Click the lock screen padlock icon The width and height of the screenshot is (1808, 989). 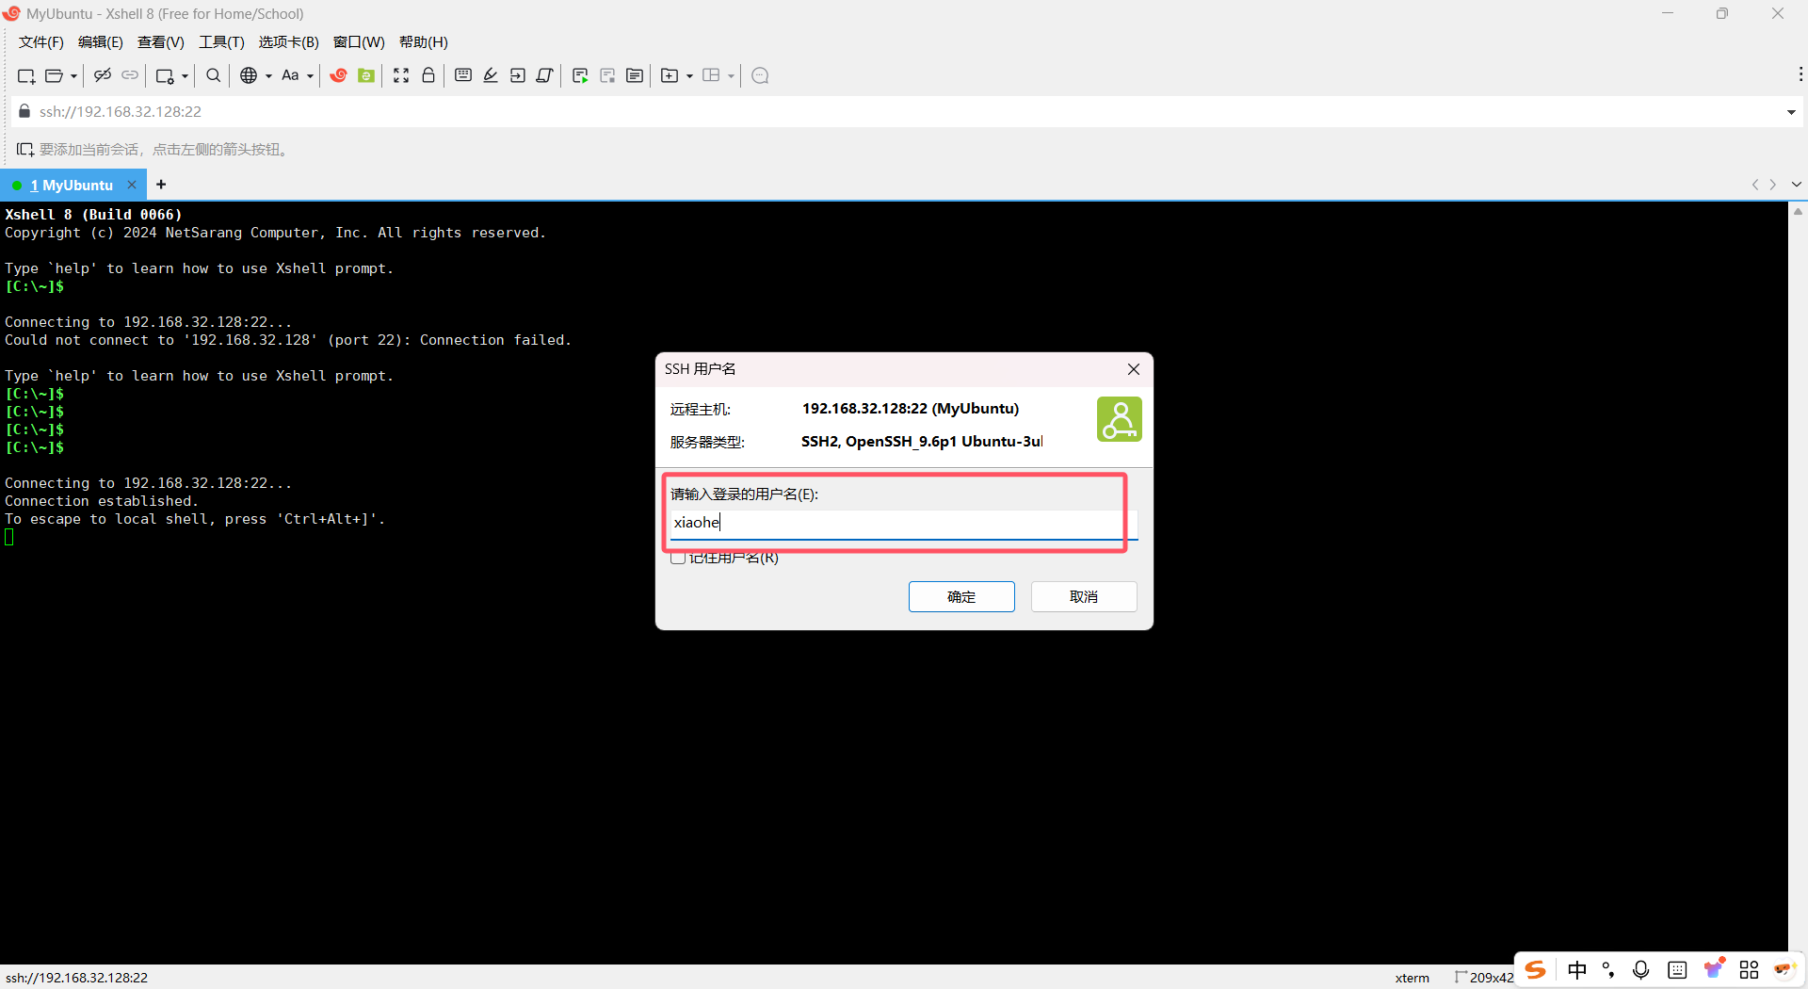428,75
